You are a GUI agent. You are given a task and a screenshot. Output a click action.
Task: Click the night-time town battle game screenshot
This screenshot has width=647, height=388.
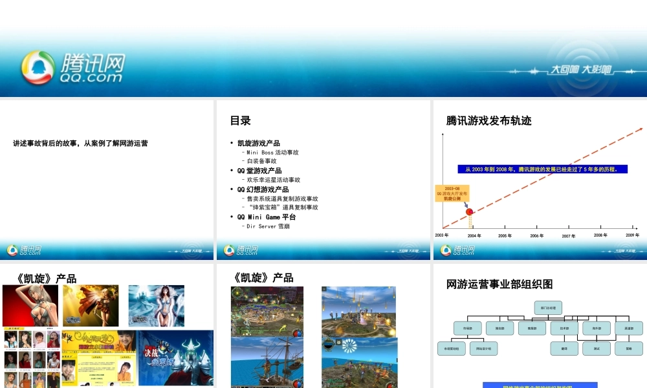tap(267, 312)
